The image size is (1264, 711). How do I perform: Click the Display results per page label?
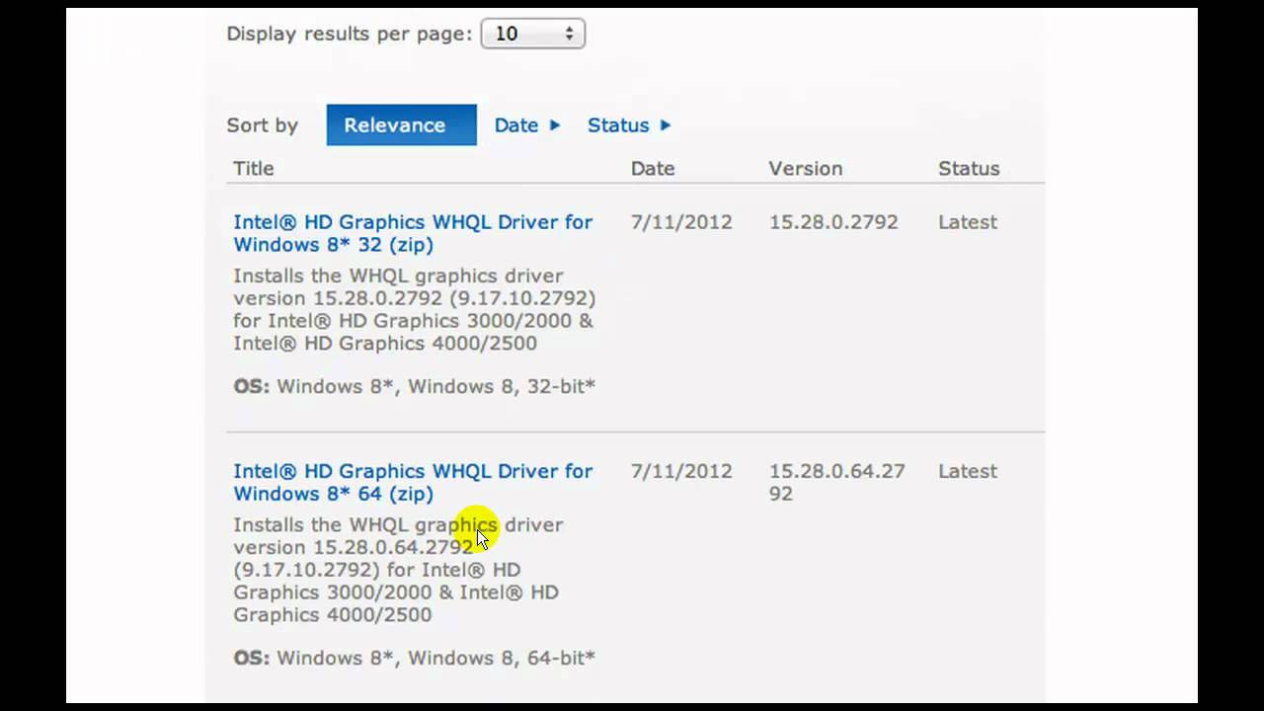tap(350, 34)
